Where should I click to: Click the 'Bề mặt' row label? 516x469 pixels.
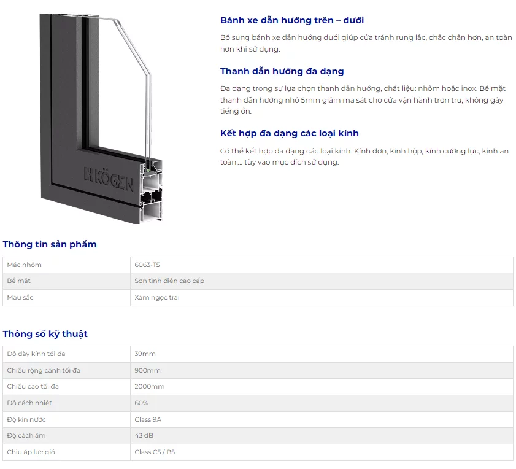[x=19, y=281]
